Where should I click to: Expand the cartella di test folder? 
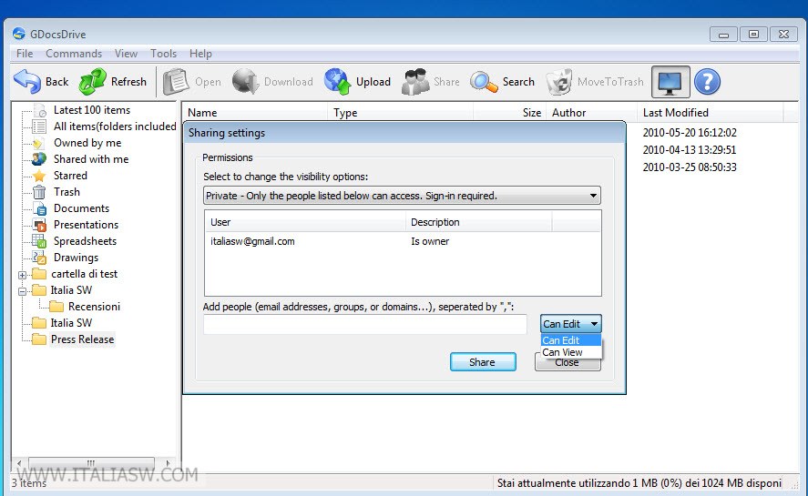point(22,275)
